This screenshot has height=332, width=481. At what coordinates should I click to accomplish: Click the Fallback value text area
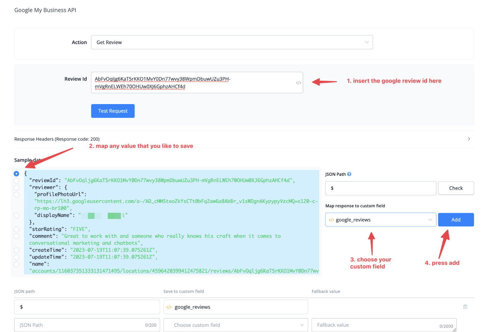384,325
